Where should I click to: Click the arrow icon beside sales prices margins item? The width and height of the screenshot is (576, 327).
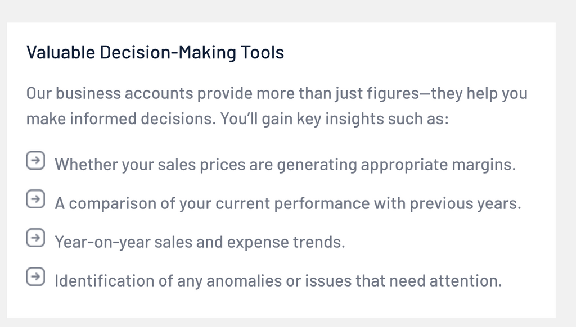pos(35,161)
